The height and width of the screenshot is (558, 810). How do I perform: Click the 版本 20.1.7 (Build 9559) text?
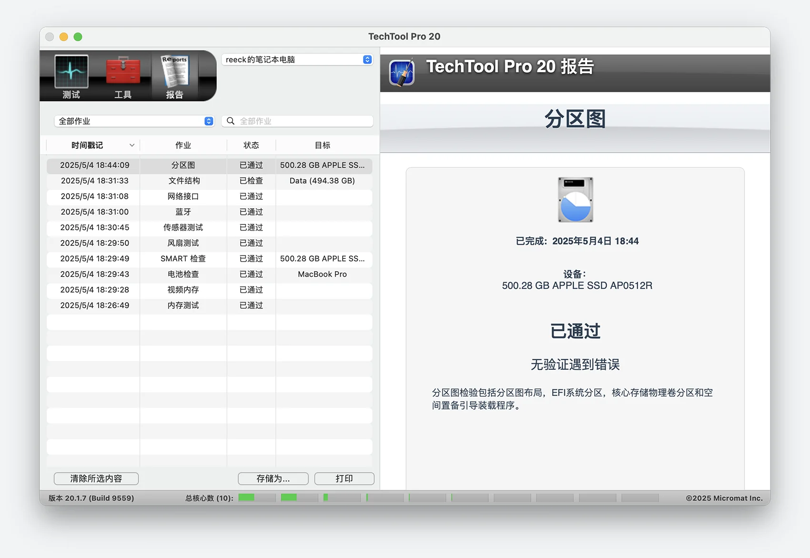91,498
